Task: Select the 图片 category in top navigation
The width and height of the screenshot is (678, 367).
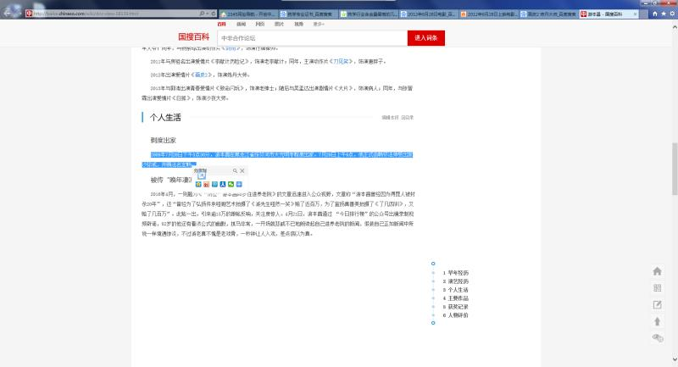Action: 280,25
